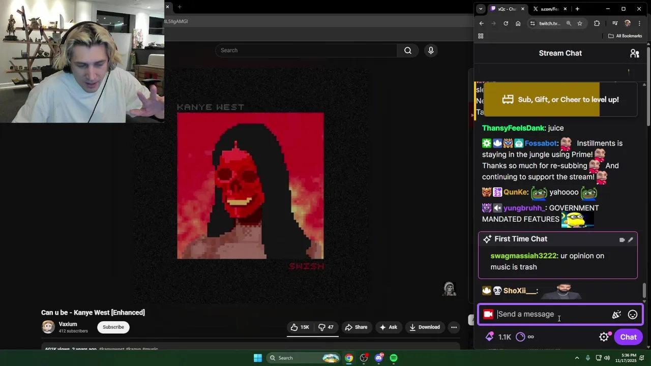The height and width of the screenshot is (366, 651).
Task: Share the Kanye West video
Action: click(356, 327)
